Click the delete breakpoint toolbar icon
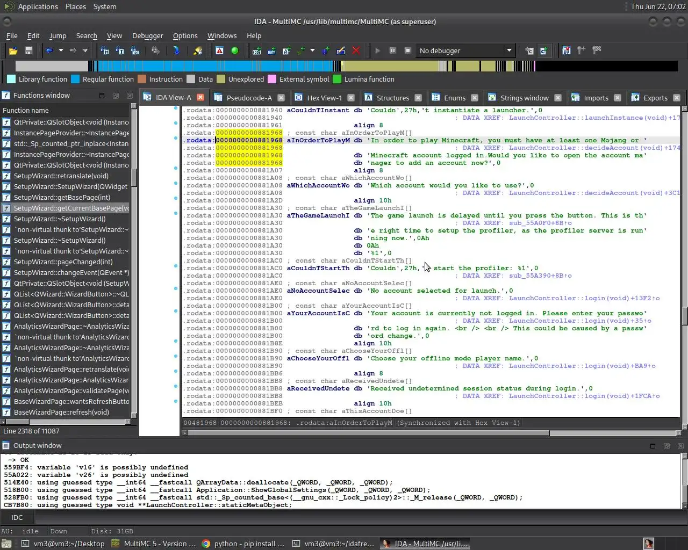 point(597,50)
